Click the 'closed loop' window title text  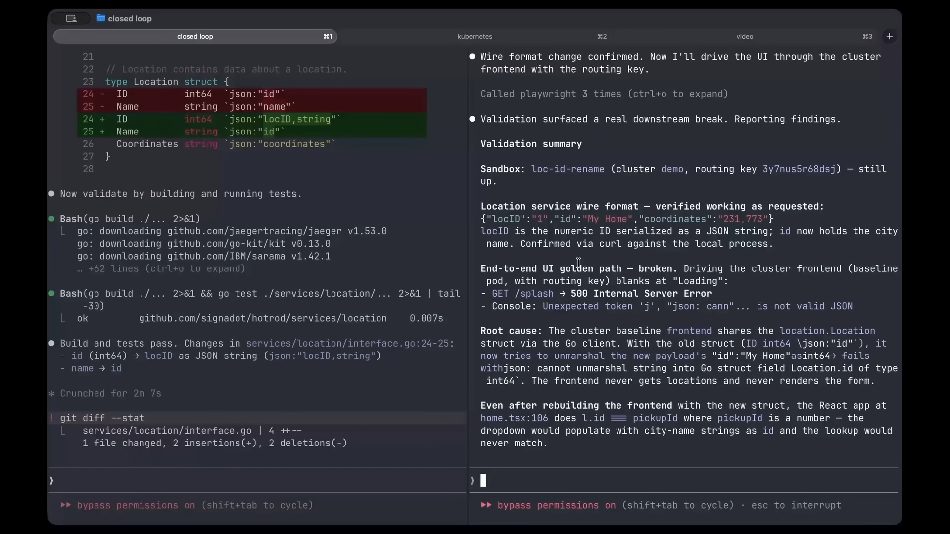point(130,19)
